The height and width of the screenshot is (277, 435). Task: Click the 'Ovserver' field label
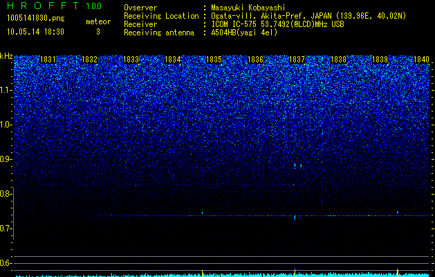point(140,8)
